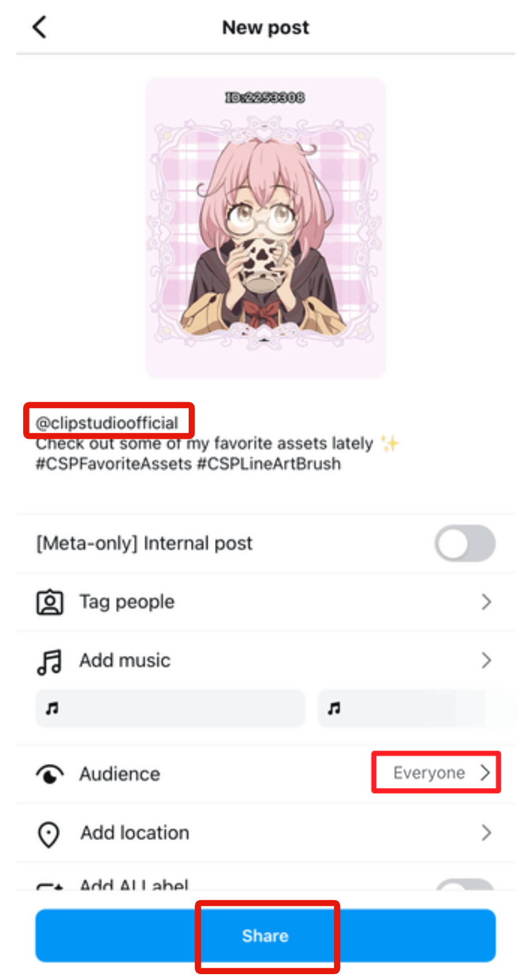The image size is (531, 976).
Task: Click the Add location pin icon
Action: click(x=49, y=834)
